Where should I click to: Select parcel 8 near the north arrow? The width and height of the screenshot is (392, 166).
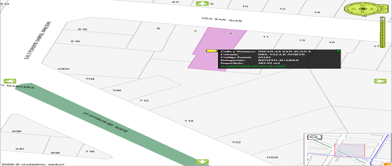(x=212, y=4)
